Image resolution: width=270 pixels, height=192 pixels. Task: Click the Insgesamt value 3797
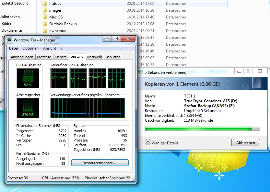click(x=62, y=131)
